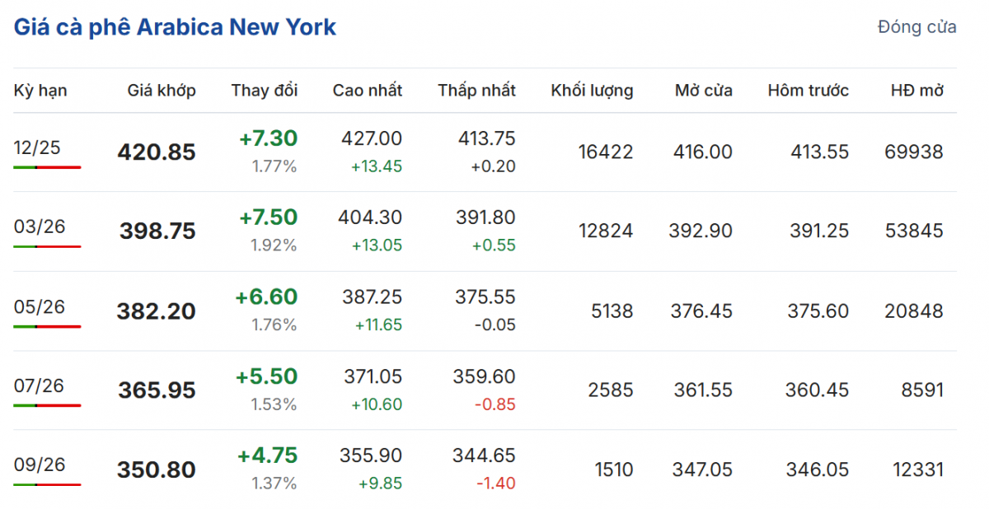The width and height of the screenshot is (989, 509).
Task: Open the 09/26 contract term
Action: 39,465
